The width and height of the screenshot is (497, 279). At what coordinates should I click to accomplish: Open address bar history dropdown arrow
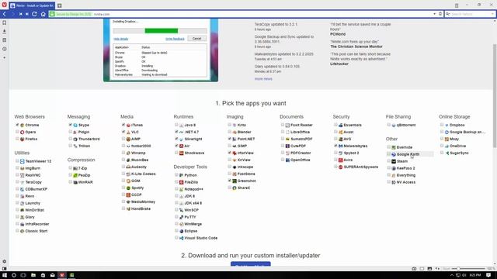[x=434, y=14]
